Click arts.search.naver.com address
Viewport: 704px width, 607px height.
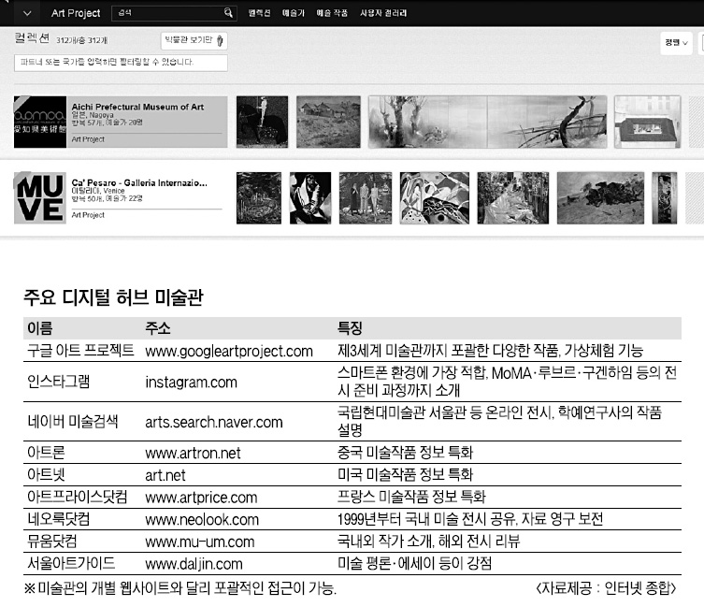pyautogui.click(x=214, y=423)
